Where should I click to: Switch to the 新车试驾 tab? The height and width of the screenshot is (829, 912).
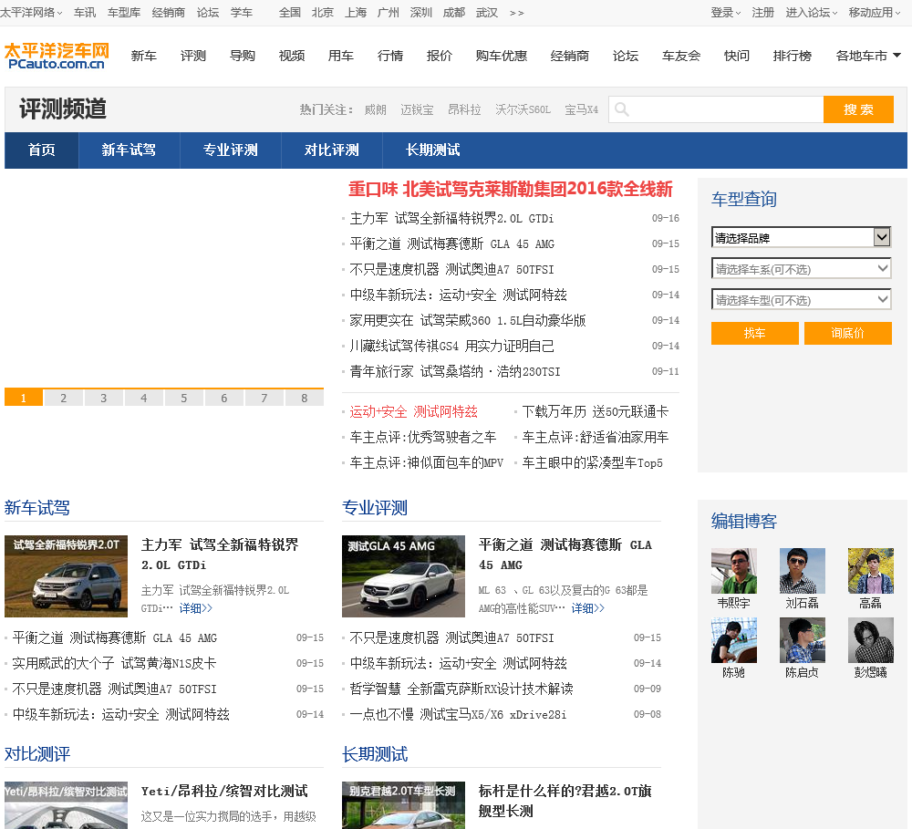click(130, 150)
